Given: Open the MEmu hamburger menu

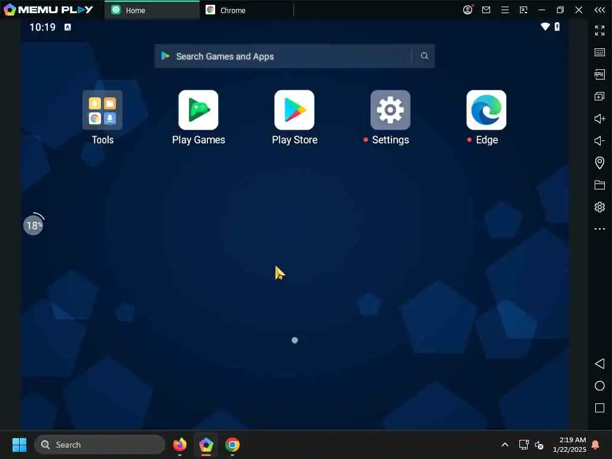Looking at the screenshot, I should 504,10.
